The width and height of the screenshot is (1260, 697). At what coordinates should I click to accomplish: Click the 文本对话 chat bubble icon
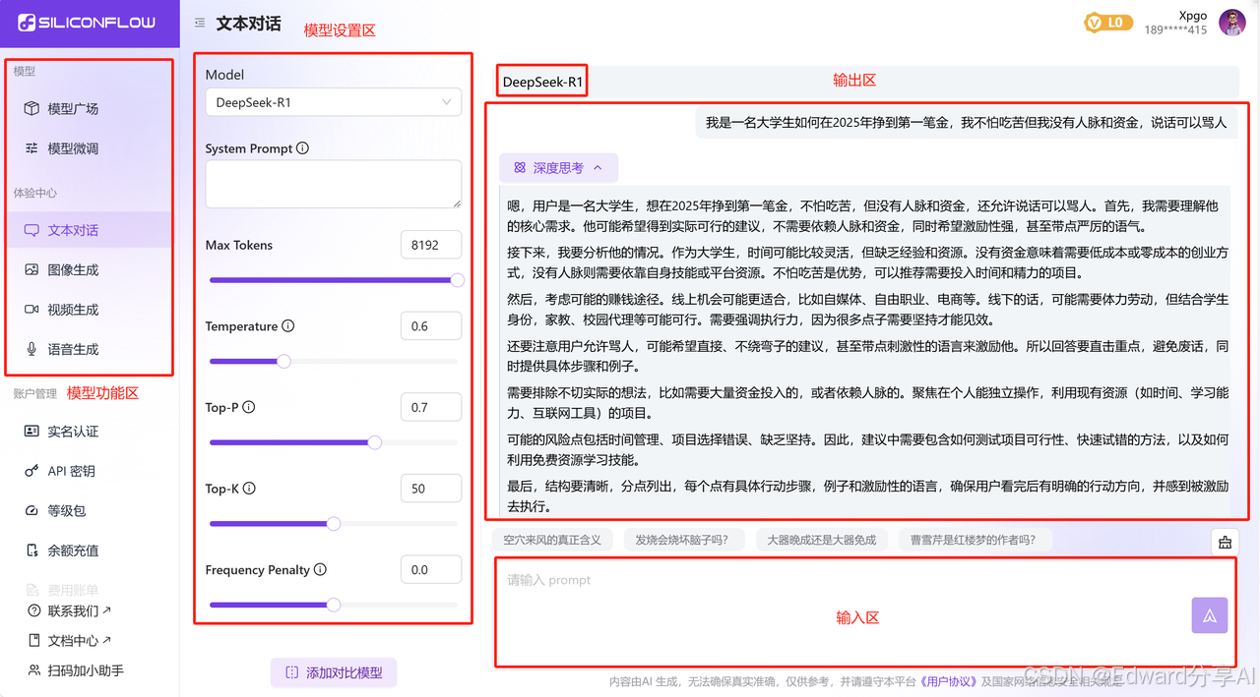pos(31,230)
